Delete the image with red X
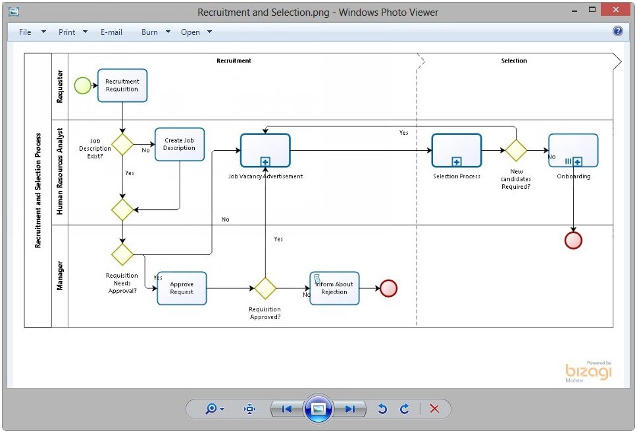Viewport: 637px width, 433px height. (x=434, y=409)
